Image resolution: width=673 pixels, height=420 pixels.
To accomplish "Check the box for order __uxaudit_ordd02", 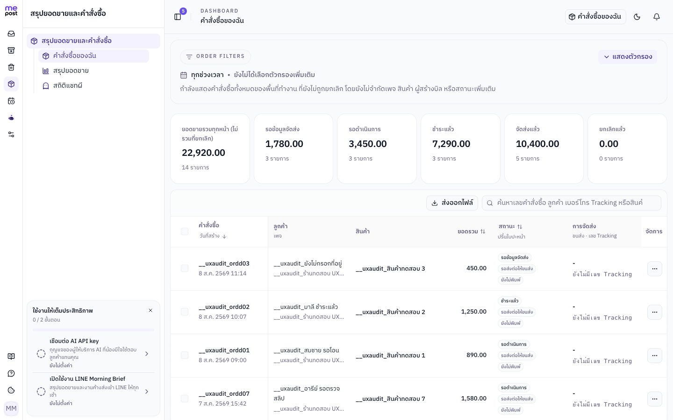I will click(185, 312).
